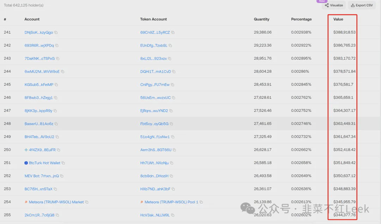Screen dimensions: 381x224
Task: Select Total 642,125 holder(s) text
Action: [24, 5]
